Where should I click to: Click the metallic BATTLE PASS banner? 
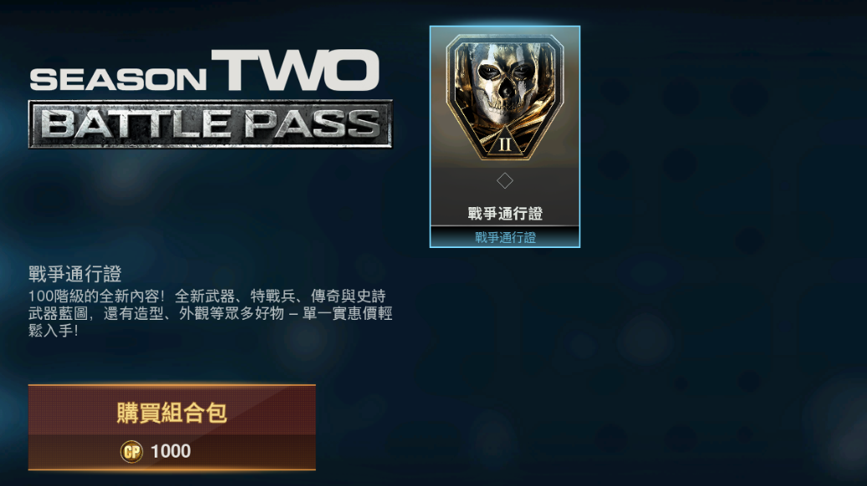coord(210,124)
